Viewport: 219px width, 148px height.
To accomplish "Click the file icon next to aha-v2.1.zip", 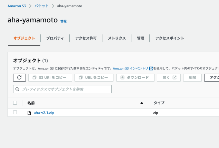I will 29,113.
